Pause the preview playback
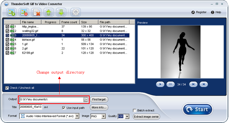229x123 pixels. point(170,84)
